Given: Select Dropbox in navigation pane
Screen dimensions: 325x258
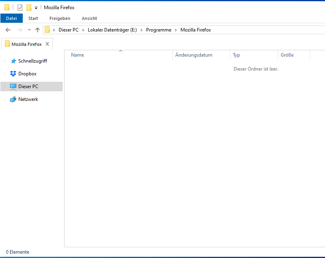Looking at the screenshot, I should point(28,74).
